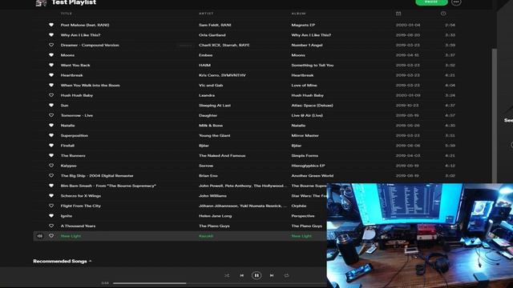Image resolution: width=513 pixels, height=288 pixels.
Task: Like Kalypso using its heart icon
Action: click(x=51, y=166)
